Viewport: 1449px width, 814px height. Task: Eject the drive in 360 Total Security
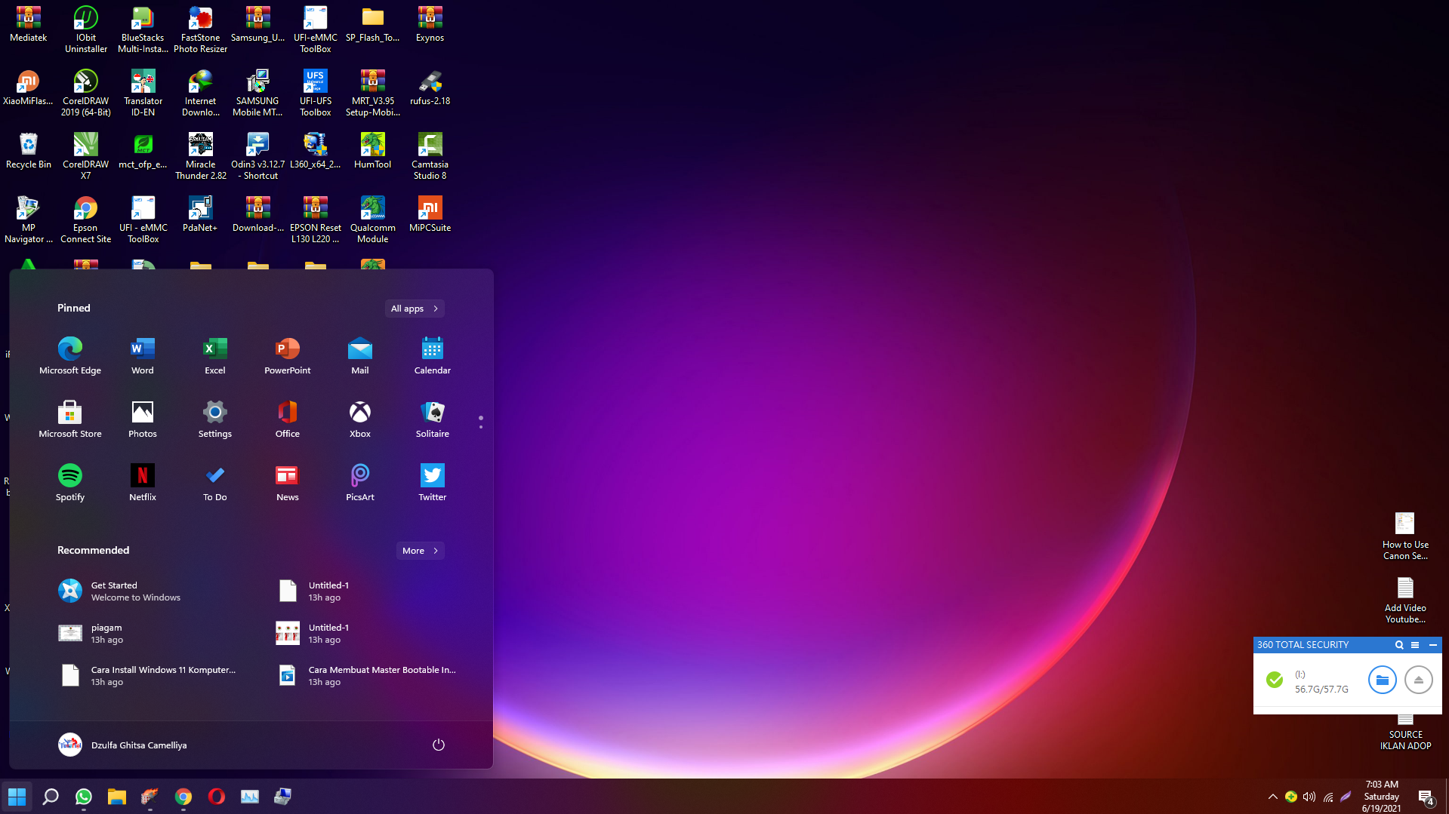[1419, 680]
